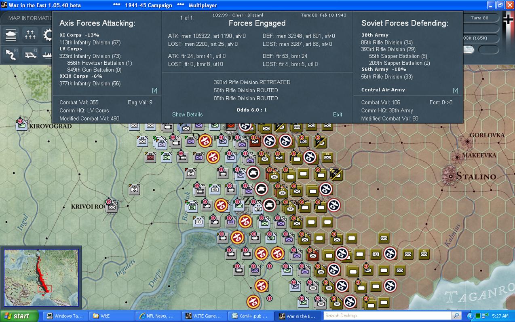The image size is (515, 322).
Task: Switch to NFL News browser taskbar item
Action: pos(157,316)
